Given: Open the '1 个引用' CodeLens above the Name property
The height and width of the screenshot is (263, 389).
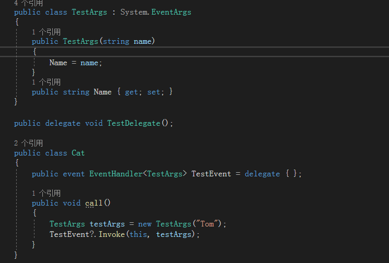Looking at the screenshot, I should (x=46, y=82).
